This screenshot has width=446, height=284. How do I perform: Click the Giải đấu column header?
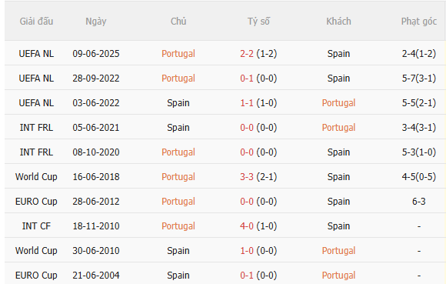(x=36, y=22)
